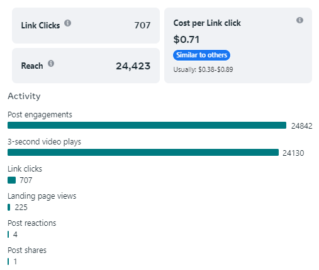Click the 24842 engagements value
319x270 pixels.
pyautogui.click(x=302, y=126)
